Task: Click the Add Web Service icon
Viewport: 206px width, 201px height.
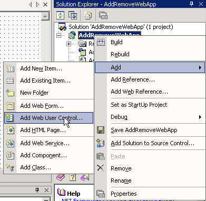Action: (x=10, y=143)
